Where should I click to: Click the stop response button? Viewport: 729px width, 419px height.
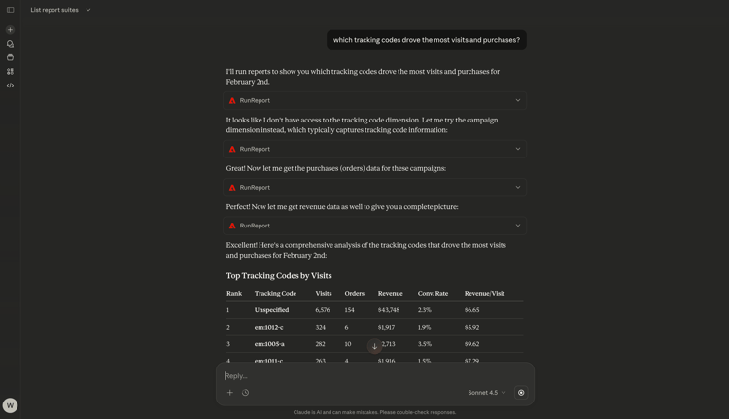tap(521, 393)
